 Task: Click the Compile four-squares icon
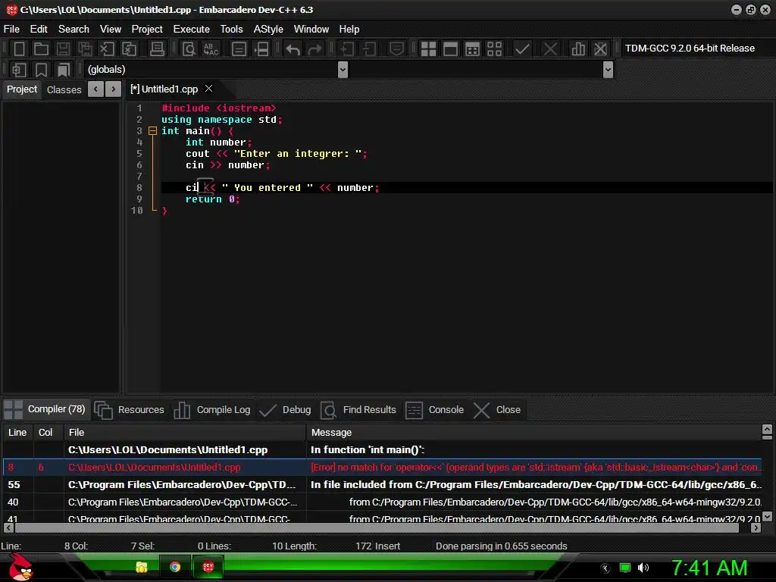coord(428,48)
